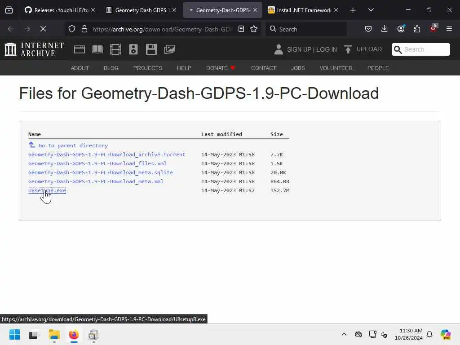Screen dimensions: 460x345
Task: Open the Images icon in Archive nav
Action: (x=169, y=49)
